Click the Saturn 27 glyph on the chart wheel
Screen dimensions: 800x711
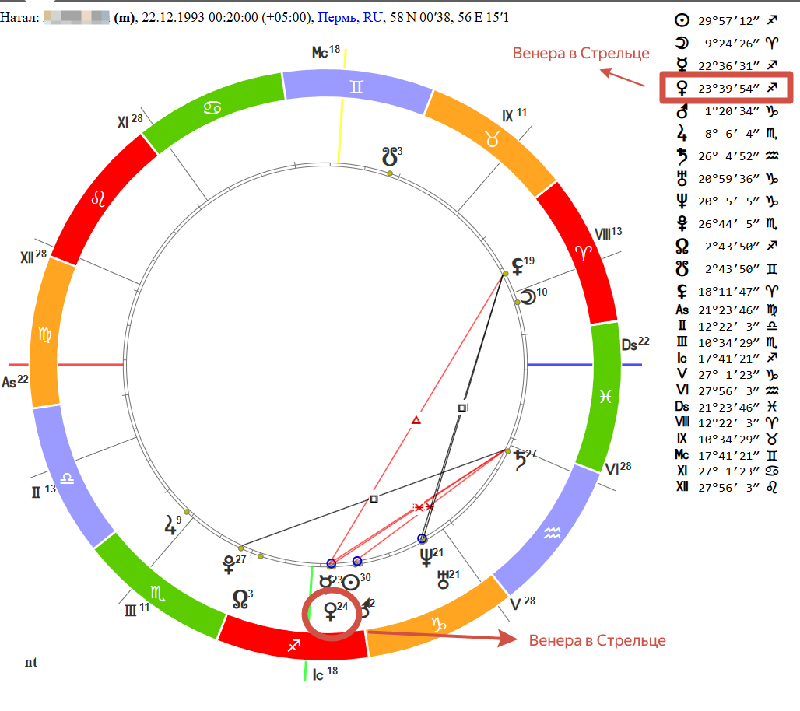click(x=519, y=460)
